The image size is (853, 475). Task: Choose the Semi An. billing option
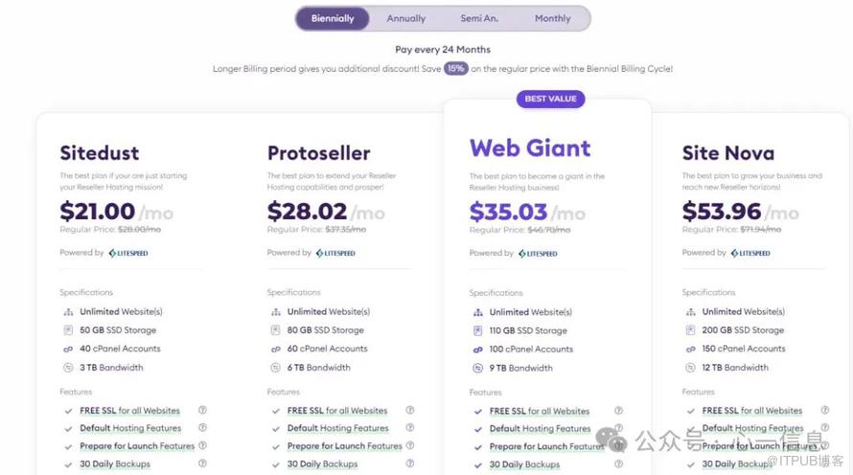pos(479,18)
